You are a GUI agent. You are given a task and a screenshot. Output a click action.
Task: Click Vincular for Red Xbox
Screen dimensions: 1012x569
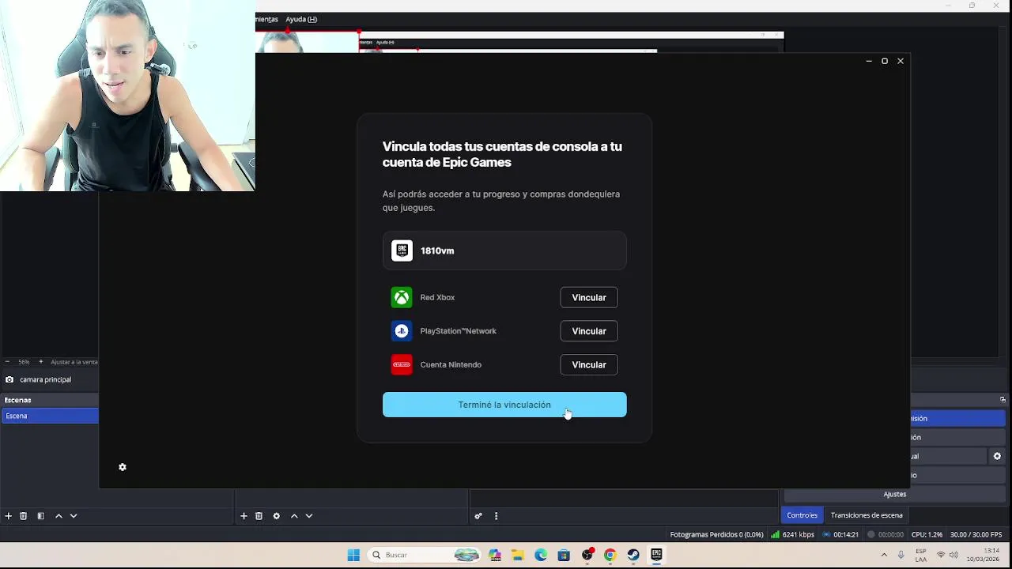pyautogui.click(x=589, y=297)
